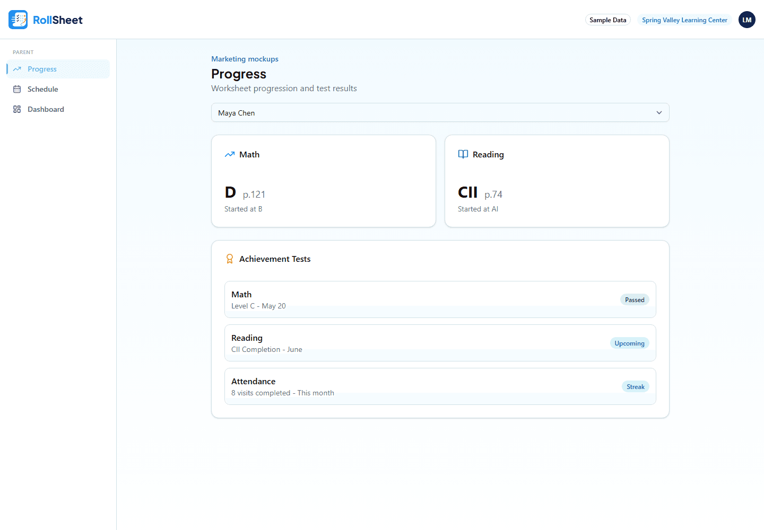The width and height of the screenshot is (764, 530).
Task: Click Spring Valley Learning Center badge
Action: [684, 20]
